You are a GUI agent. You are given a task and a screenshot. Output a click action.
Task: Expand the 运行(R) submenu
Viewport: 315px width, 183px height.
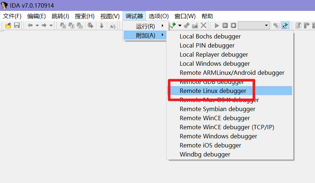coord(145,26)
